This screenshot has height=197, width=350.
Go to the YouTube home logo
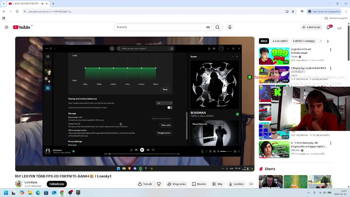[22, 27]
